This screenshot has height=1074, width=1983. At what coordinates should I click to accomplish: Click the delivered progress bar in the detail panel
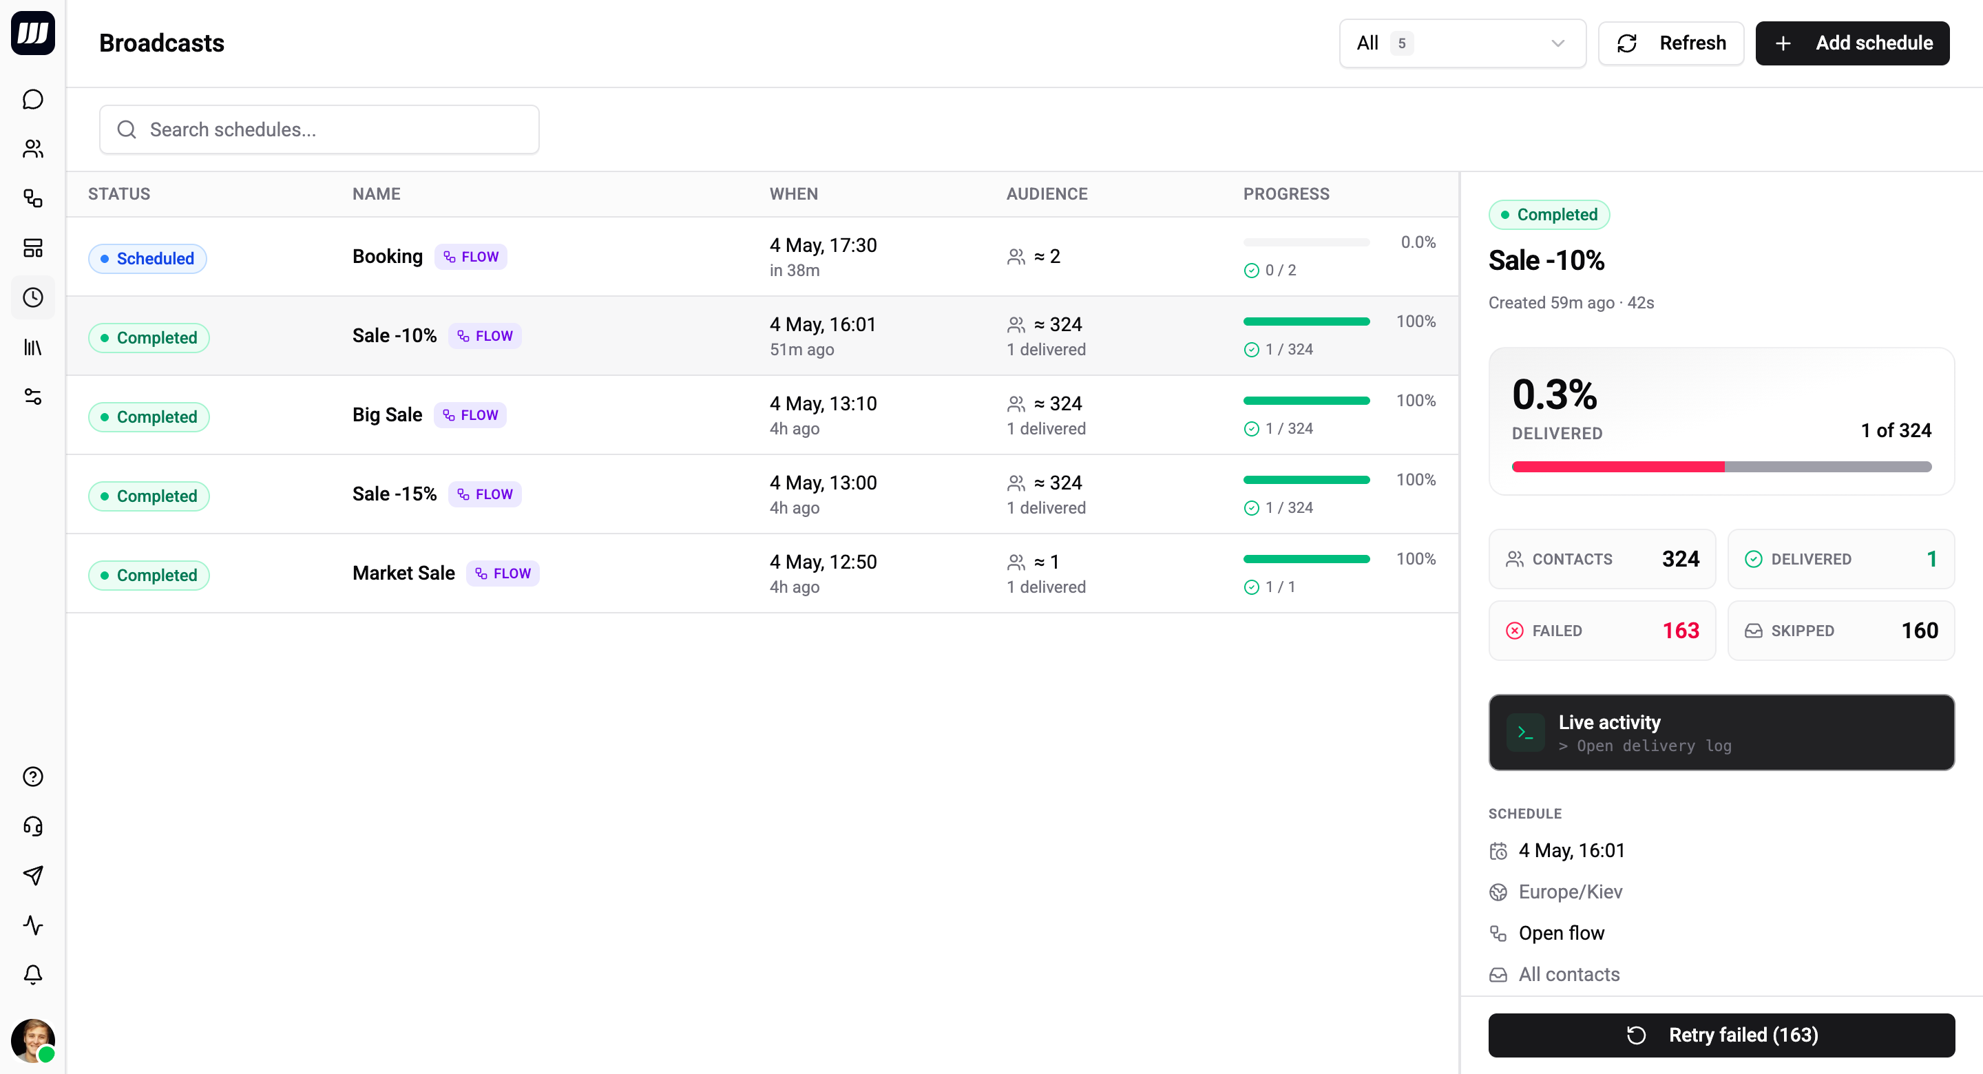tap(1721, 467)
